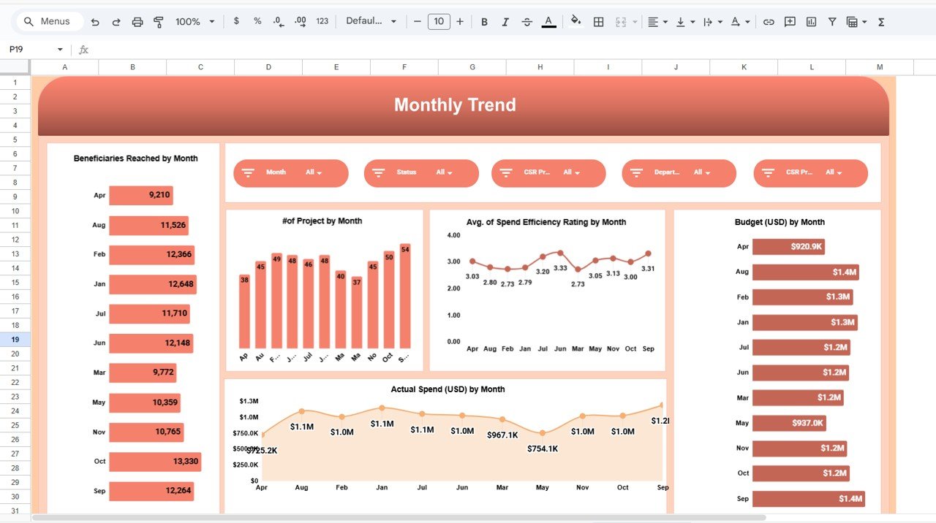Click the Functions sigma icon
Viewport: 936px width, 523px height.
pos(881,22)
